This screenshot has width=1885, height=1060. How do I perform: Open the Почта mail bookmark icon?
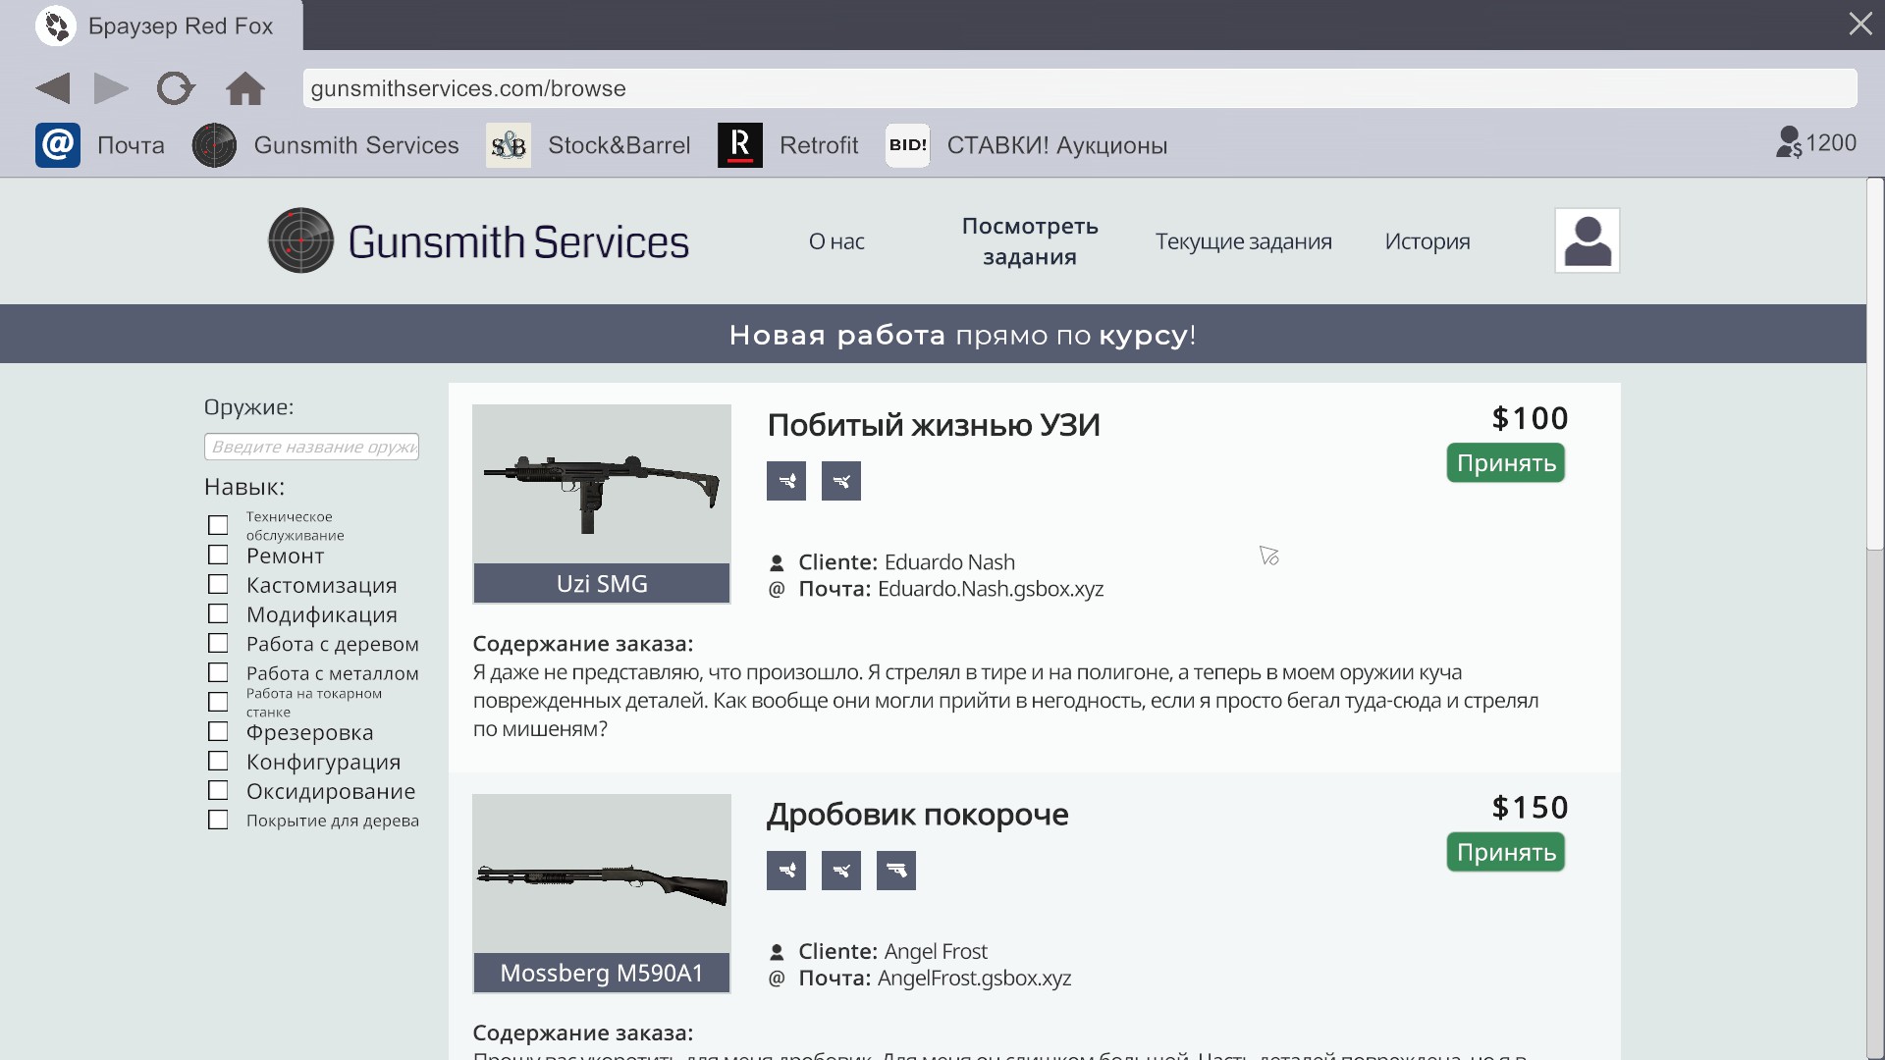(x=58, y=145)
